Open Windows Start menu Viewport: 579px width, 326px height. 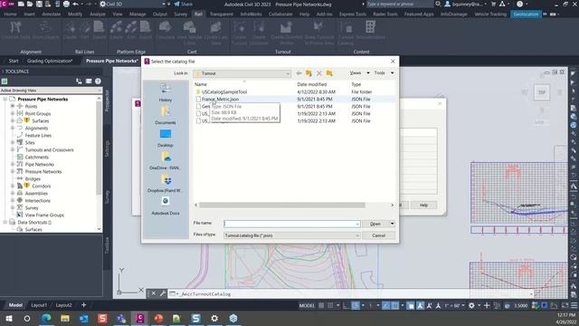tap(9, 318)
